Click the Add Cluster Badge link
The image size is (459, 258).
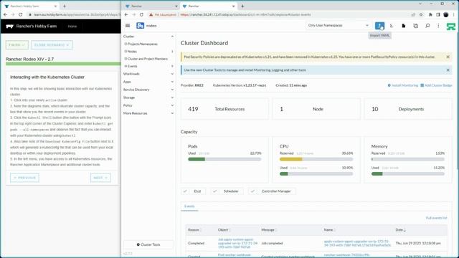coord(437,85)
